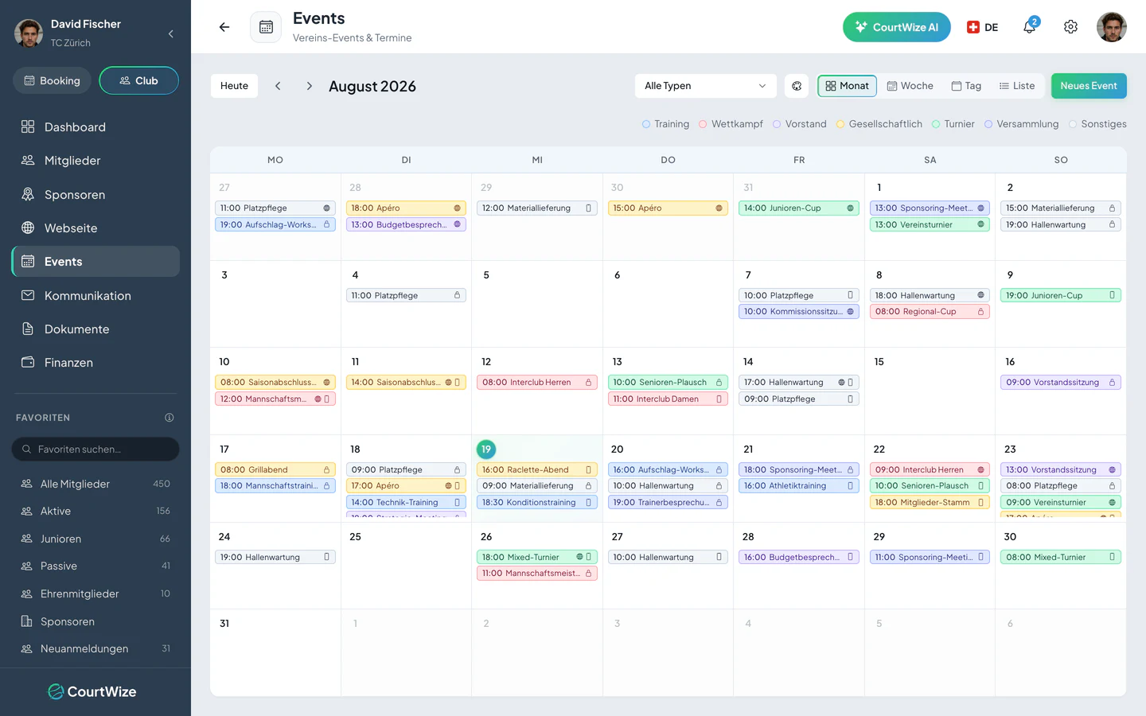This screenshot has width=1146, height=716.
Task: Open the notifications bell
Action: coord(1030,27)
